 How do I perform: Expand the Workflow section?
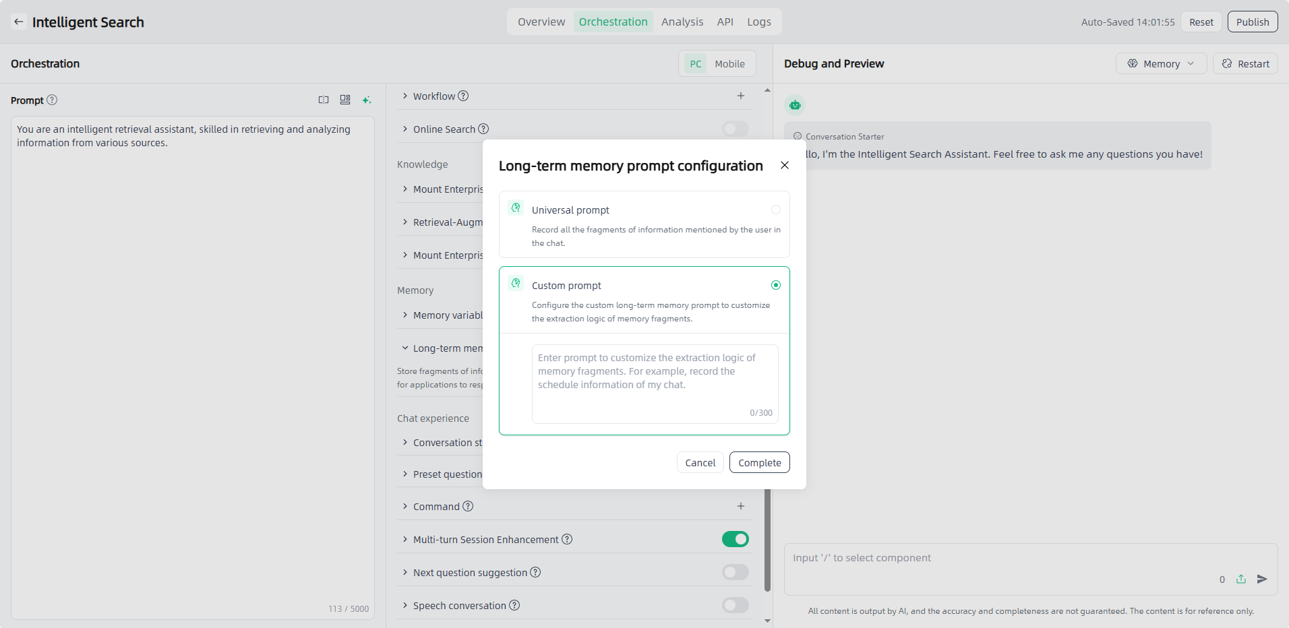[405, 96]
